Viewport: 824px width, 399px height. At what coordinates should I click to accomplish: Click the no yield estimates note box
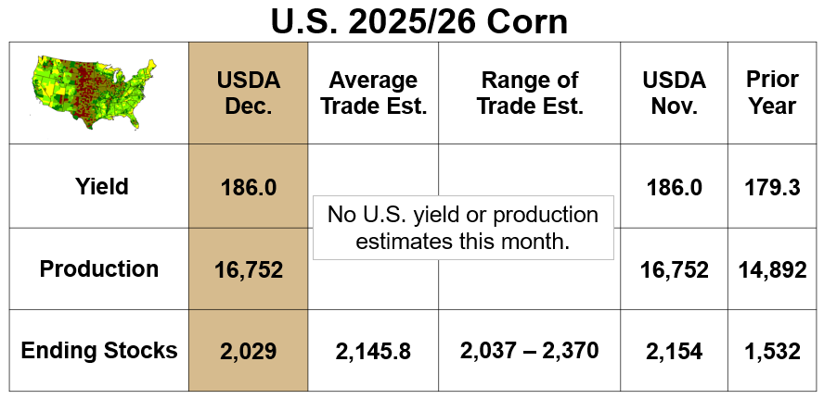(463, 228)
